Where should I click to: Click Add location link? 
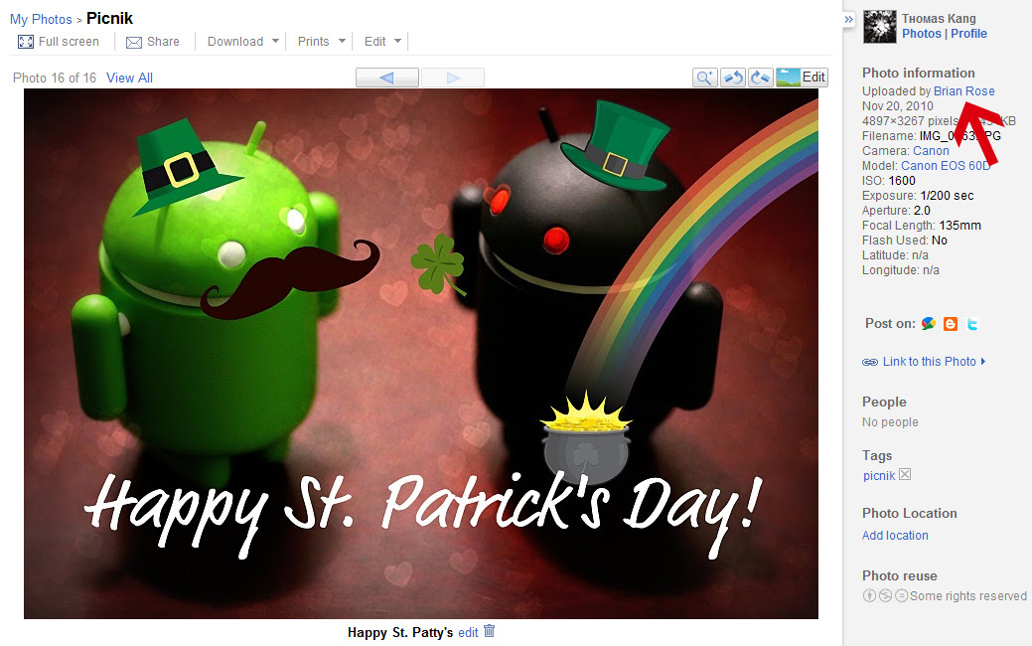[895, 536]
